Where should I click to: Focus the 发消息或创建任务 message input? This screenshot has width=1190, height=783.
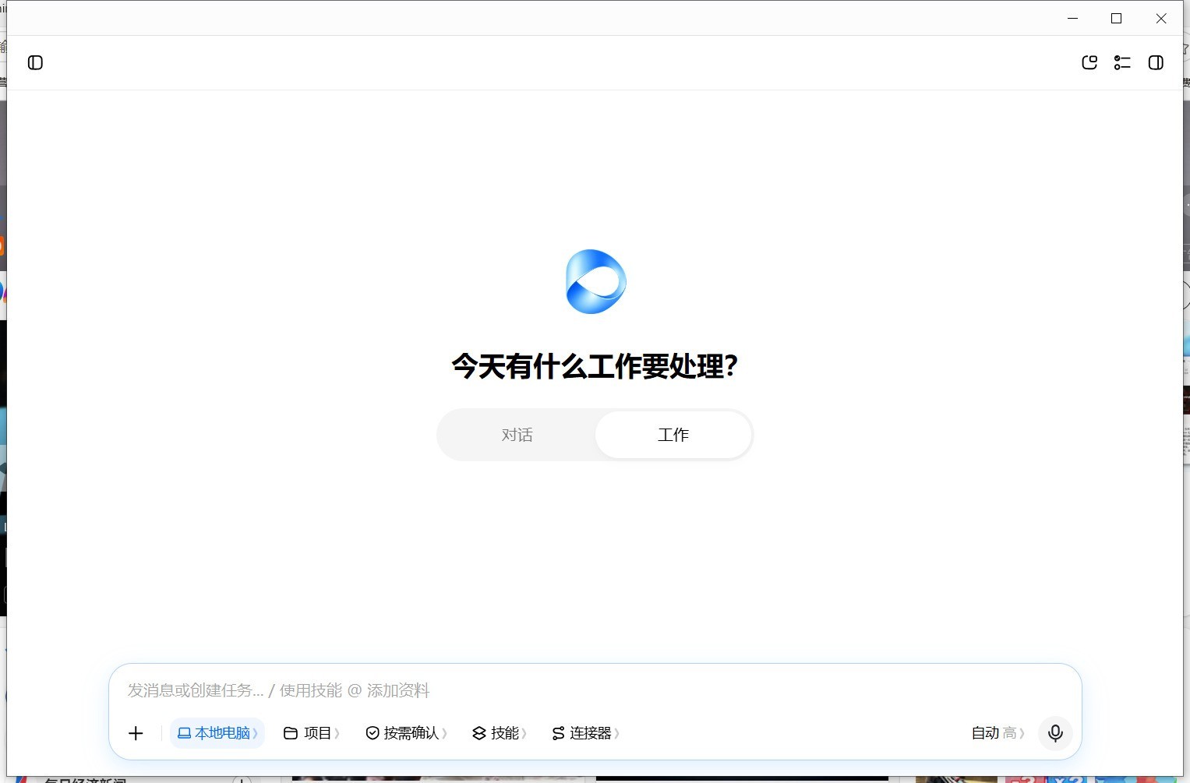coord(595,690)
